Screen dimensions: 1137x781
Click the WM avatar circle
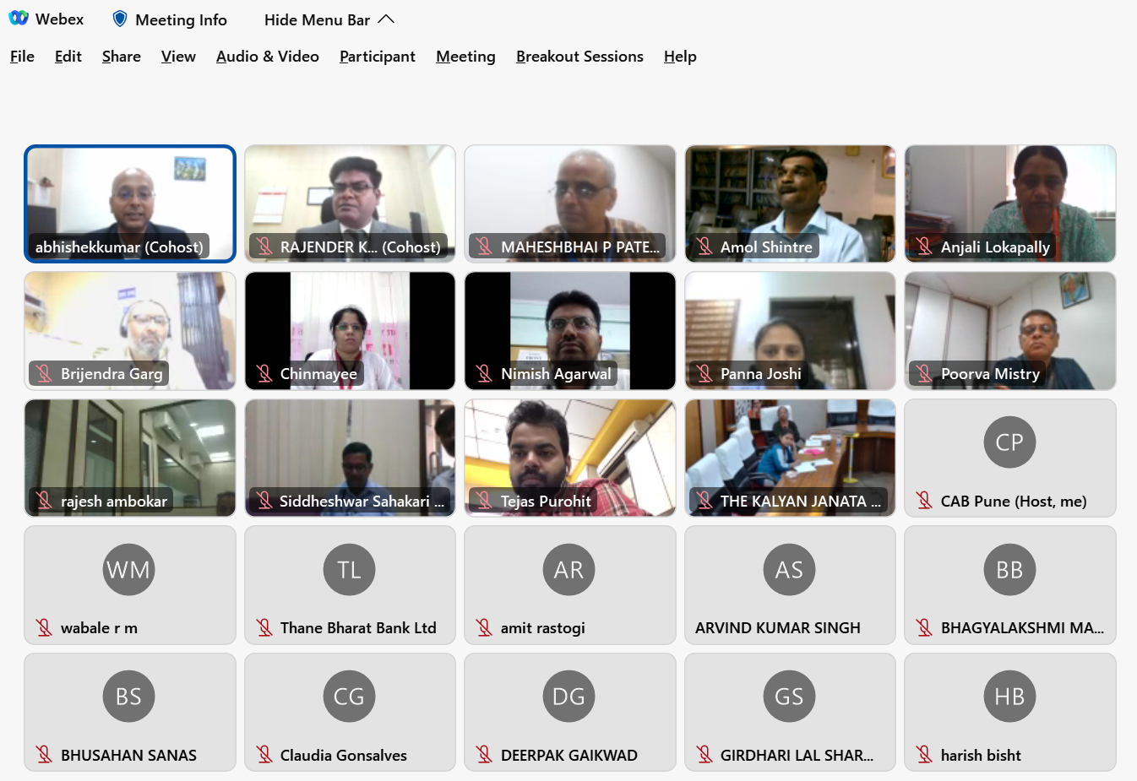point(128,570)
